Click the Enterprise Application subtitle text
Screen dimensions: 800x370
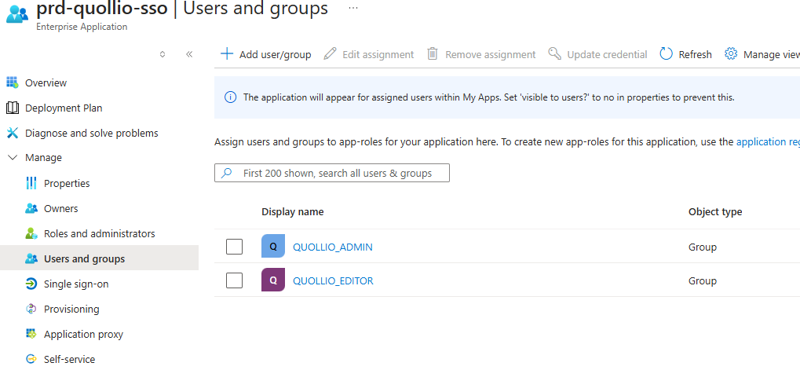pos(82,27)
